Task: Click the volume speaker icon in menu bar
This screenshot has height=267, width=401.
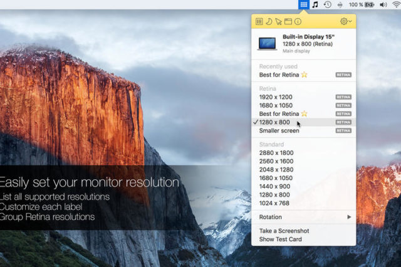Action: (383, 4)
